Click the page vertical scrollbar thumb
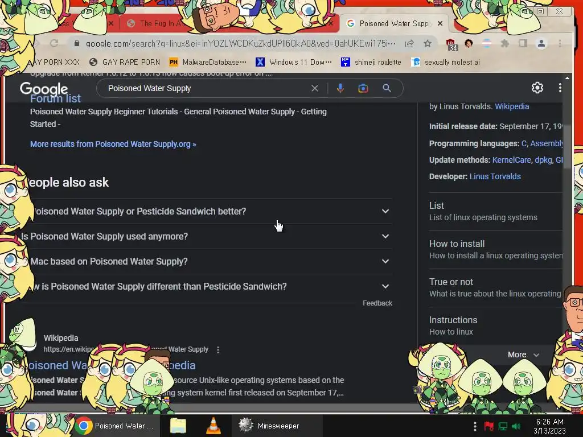 567,147
